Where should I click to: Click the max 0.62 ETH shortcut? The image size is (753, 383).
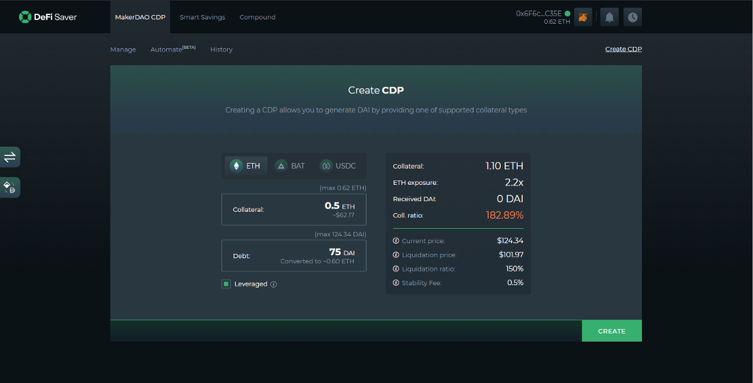[x=343, y=187]
